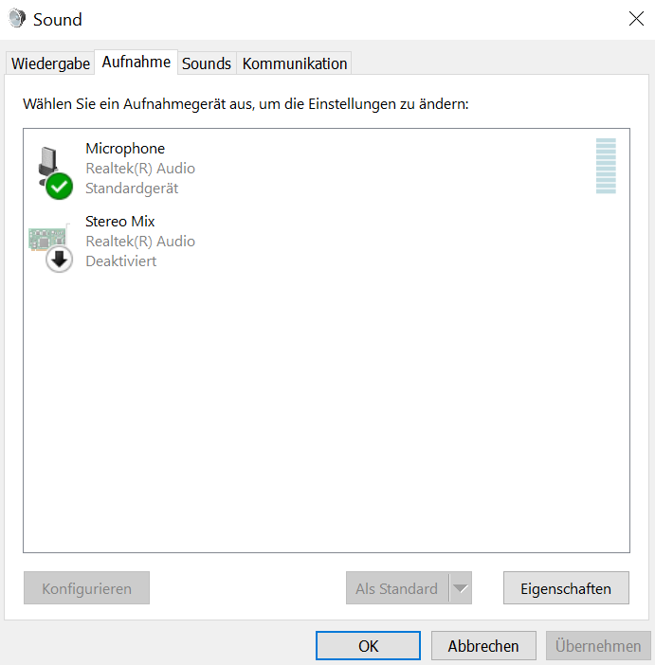Confirm with the OK button
This screenshot has height=665, width=655.
[x=368, y=645]
